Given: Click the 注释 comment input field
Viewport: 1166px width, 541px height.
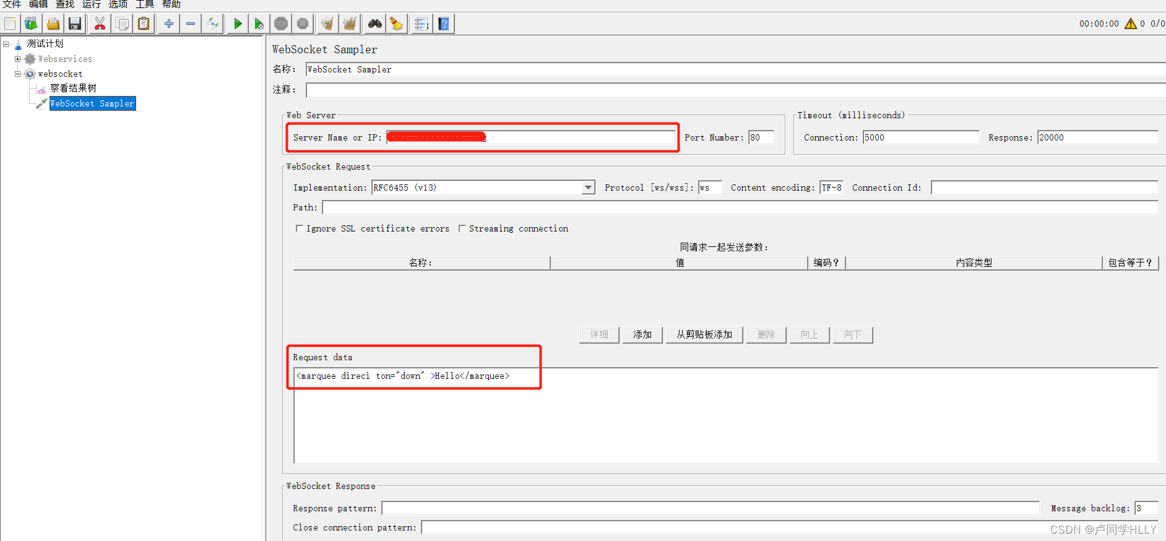Looking at the screenshot, I should (736, 90).
